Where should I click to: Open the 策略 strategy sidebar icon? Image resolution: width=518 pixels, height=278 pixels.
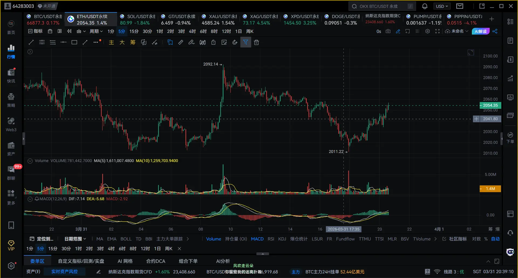(x=11, y=100)
